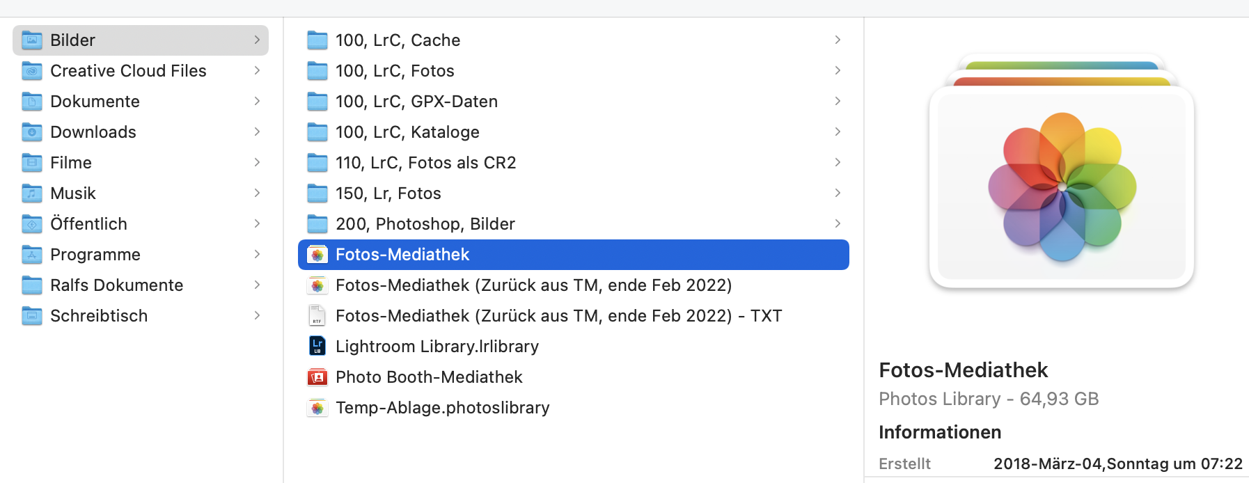Select the 150, Lr, Fotos folder
The height and width of the screenshot is (483, 1249).
tap(388, 193)
